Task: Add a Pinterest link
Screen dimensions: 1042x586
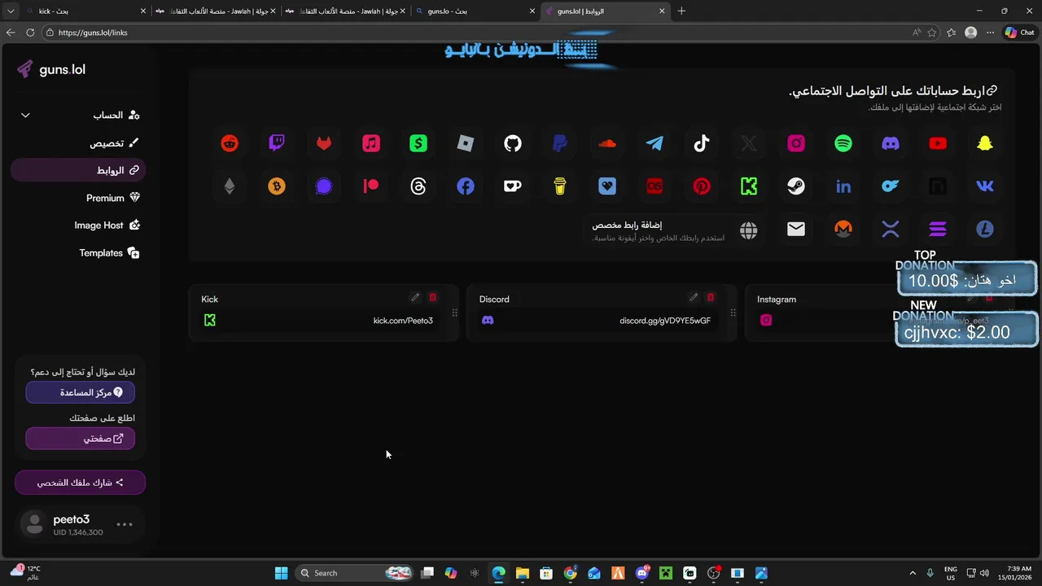Action: [x=702, y=186]
